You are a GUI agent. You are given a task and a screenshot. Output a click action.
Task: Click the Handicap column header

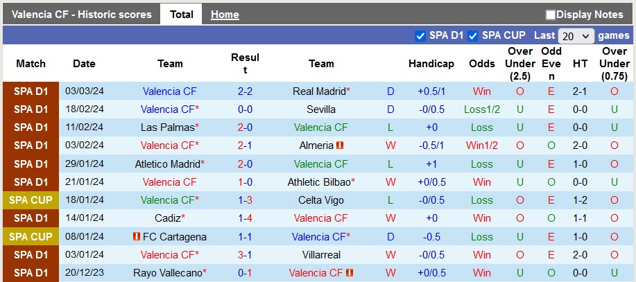[431, 64]
